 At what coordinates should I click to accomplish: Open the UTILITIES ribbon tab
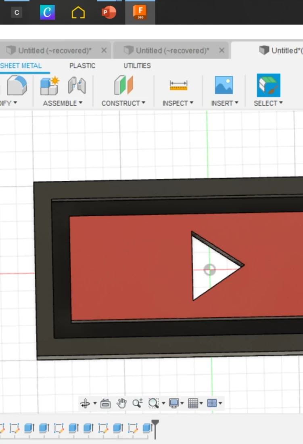[137, 66]
